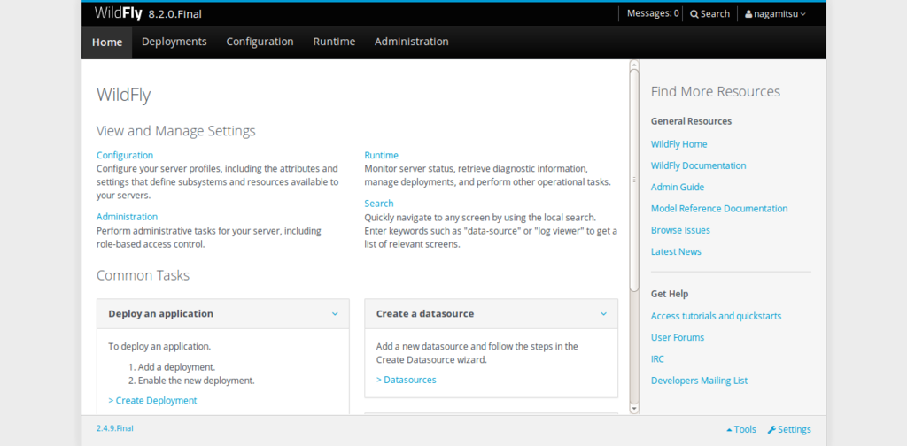Open Model Reference Documentation link
This screenshot has height=446, width=907.
719,209
